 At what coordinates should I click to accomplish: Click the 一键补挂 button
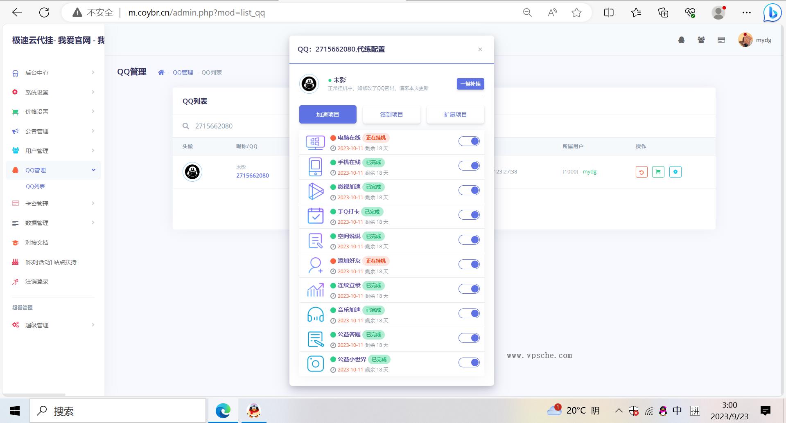pos(470,83)
